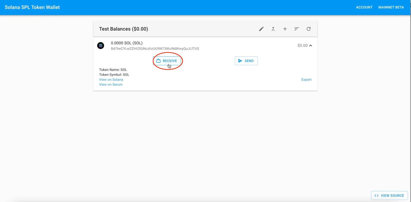Collapse the SOL row chevron
This screenshot has width=411, height=202.
pos(311,46)
